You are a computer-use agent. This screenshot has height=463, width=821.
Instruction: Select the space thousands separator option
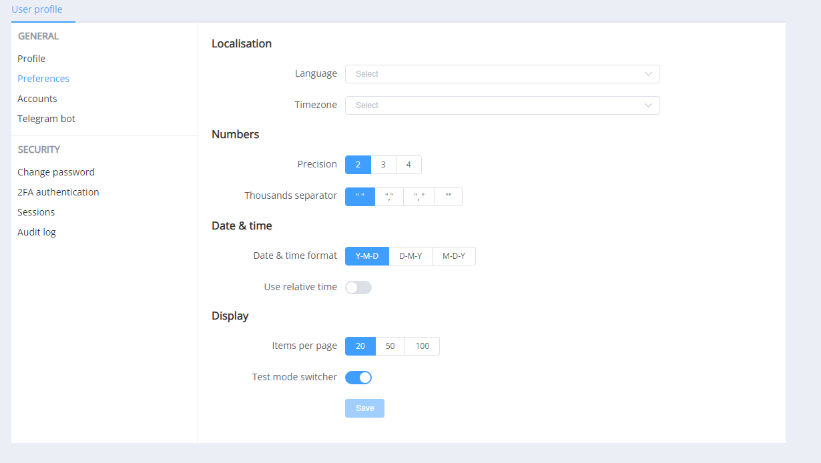[360, 197]
